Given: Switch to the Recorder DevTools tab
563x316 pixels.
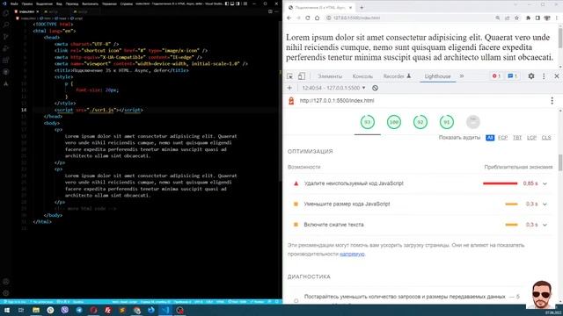Looking at the screenshot, I should pos(397,76).
